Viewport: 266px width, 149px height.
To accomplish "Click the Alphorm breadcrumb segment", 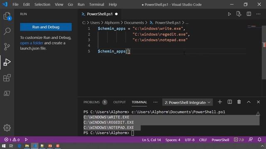I will (x=112, y=23).
